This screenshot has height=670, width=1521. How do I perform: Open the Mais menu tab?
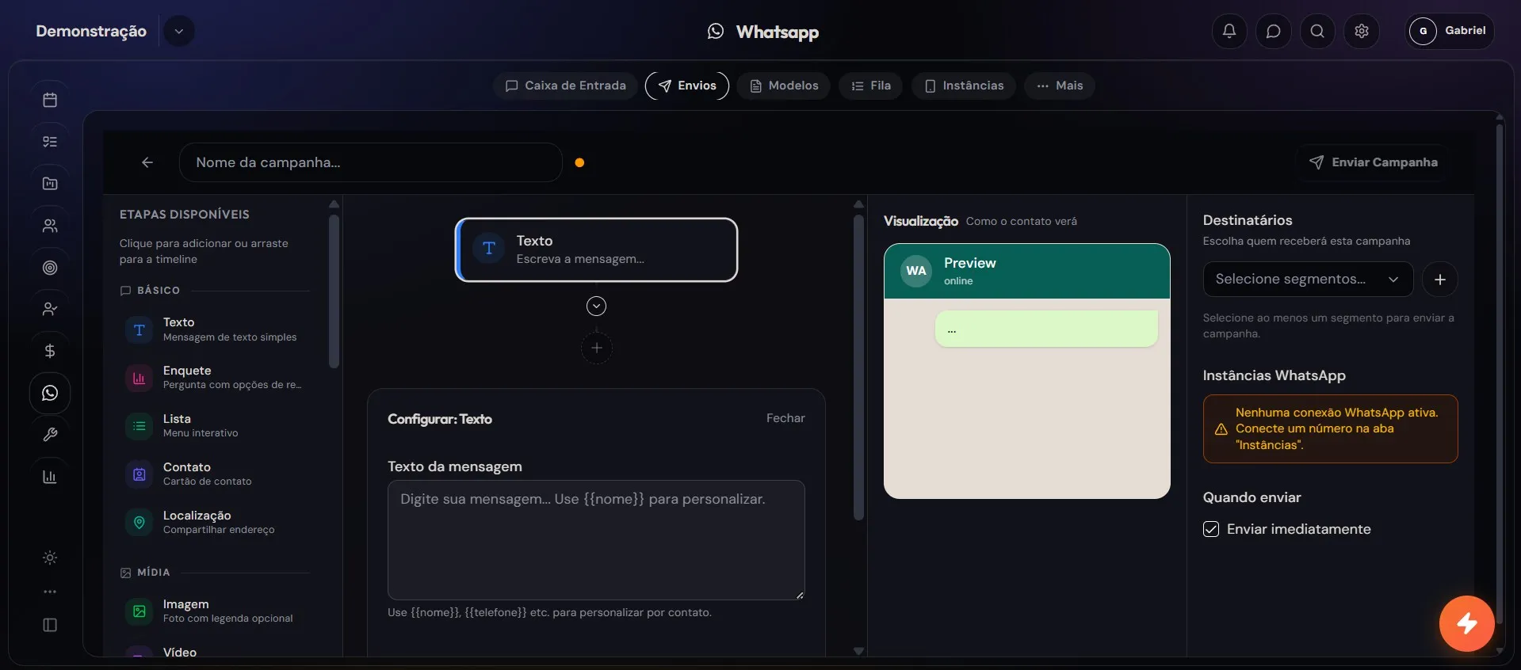click(1060, 86)
